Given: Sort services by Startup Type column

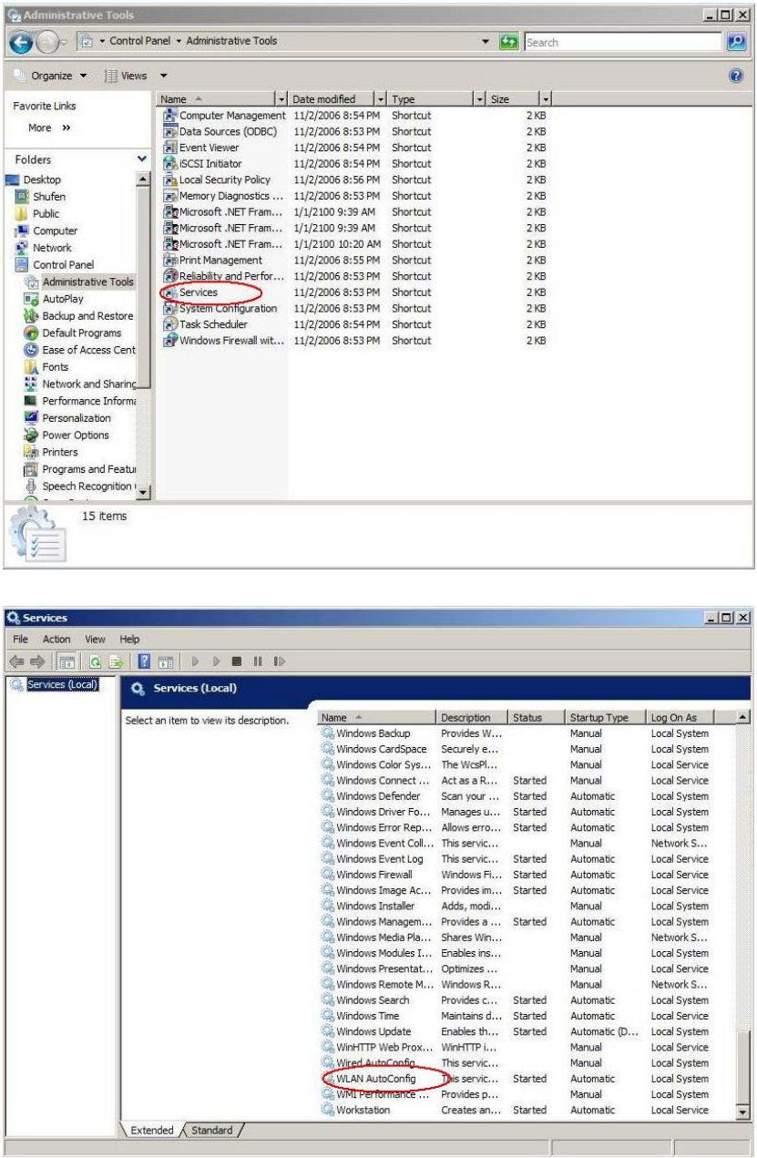Looking at the screenshot, I should coord(604,717).
